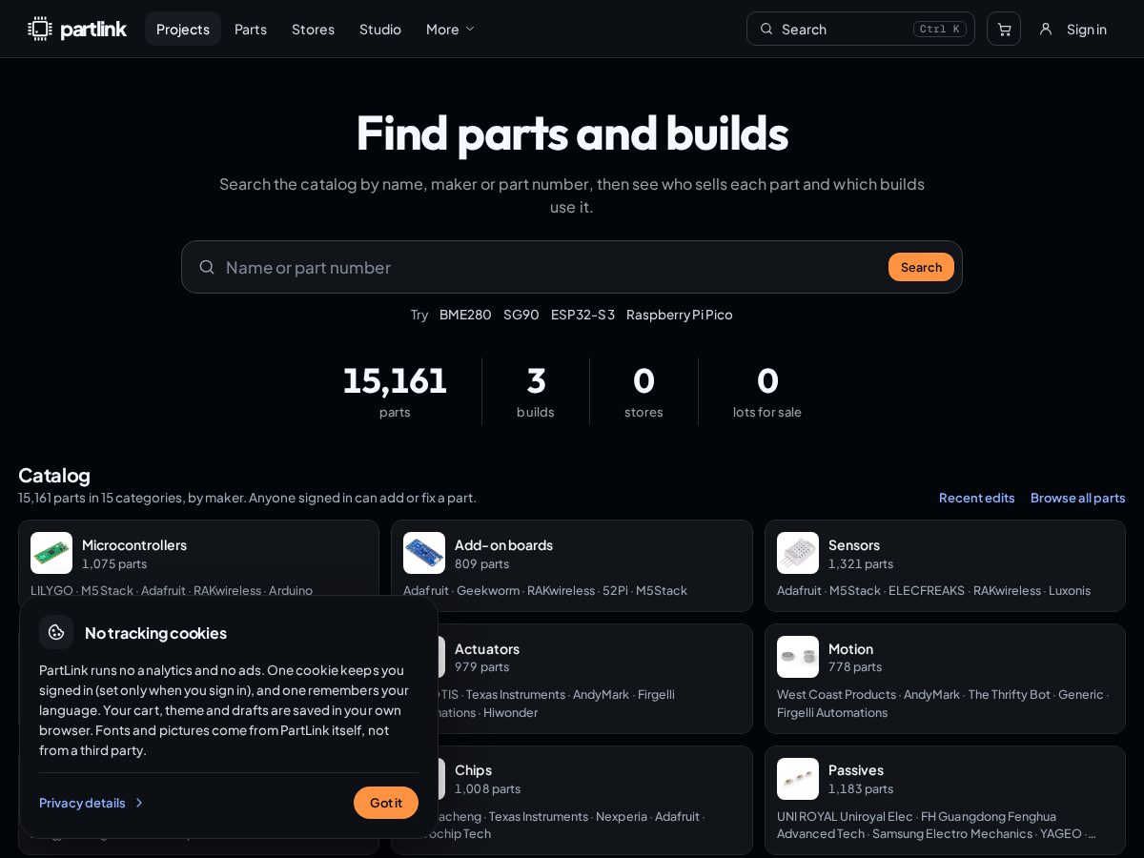Open the Stores page

313,29
